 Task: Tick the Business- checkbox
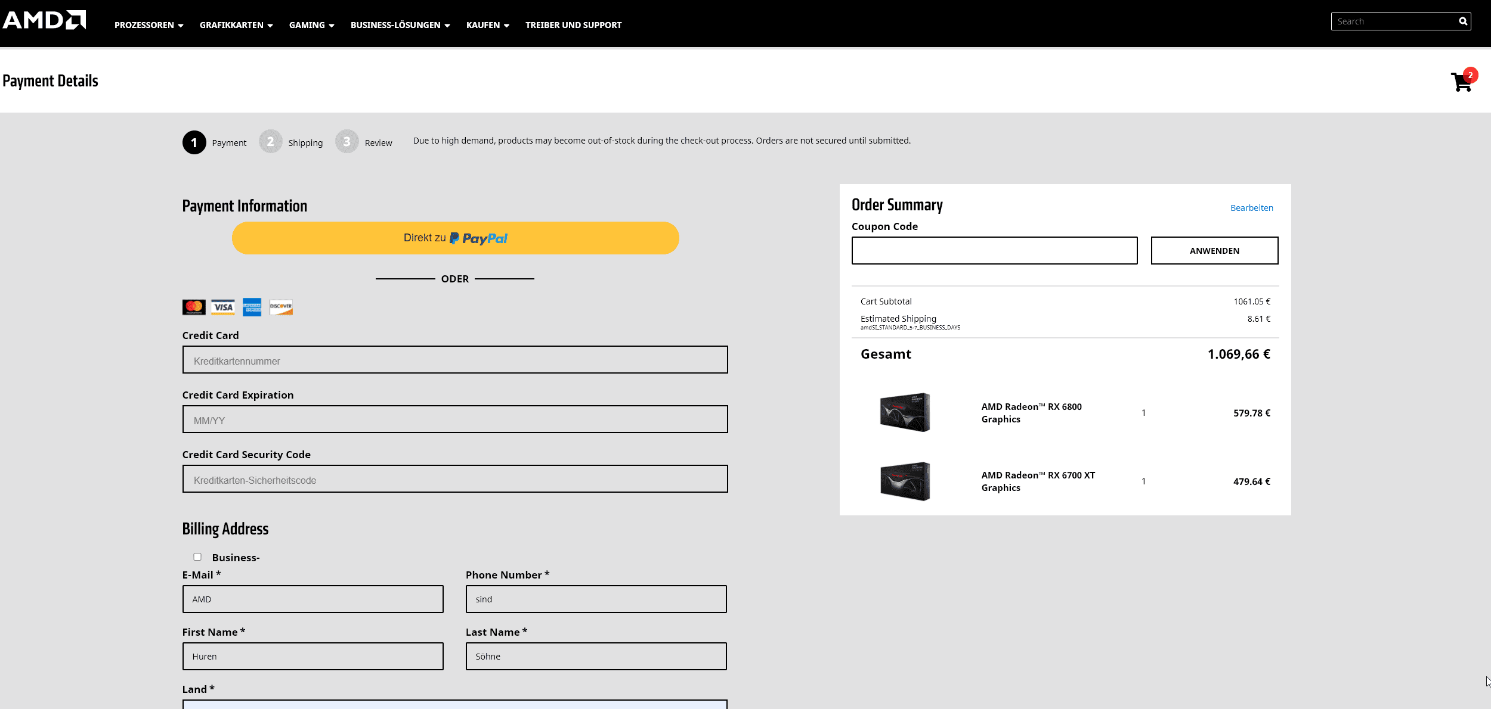coord(197,556)
